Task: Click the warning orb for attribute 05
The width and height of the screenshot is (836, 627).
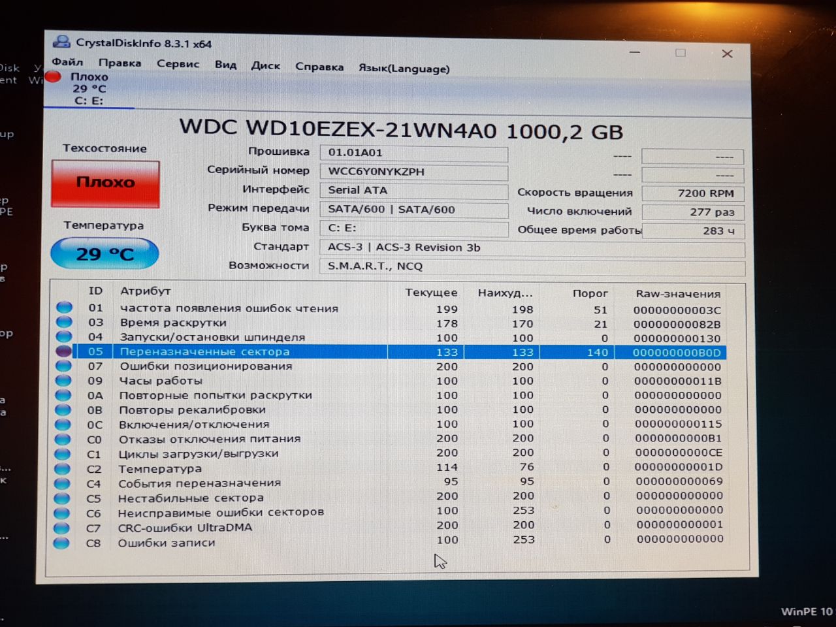Action: click(x=64, y=351)
